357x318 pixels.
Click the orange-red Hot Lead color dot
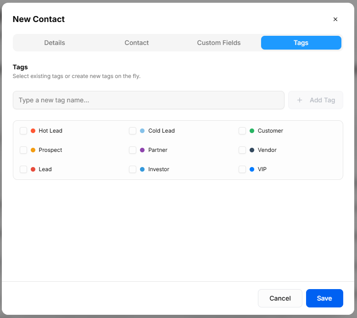(33, 131)
